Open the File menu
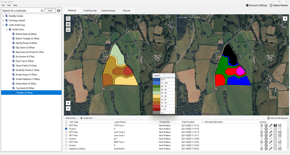The width and height of the screenshot is (290, 155). (x=3, y=5)
